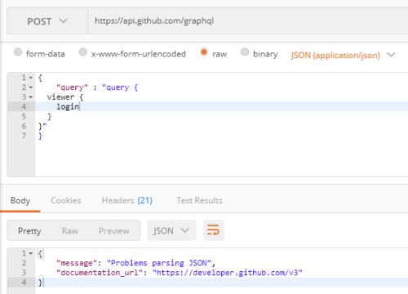Open the JSON (application/json) content type dropdown
The width and height of the screenshot is (408, 294).
pyautogui.click(x=343, y=56)
